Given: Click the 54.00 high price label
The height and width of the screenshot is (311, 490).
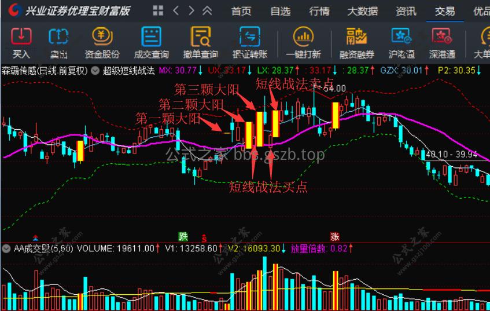Looking at the screenshot, I should (335, 89).
